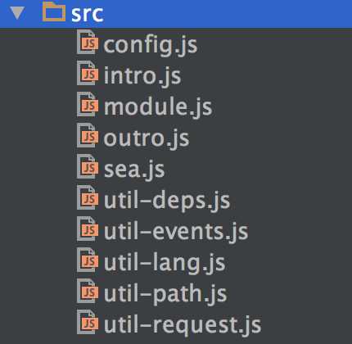Click the JS icon beside module.js
Screen dimensions: 352x344
coord(88,105)
